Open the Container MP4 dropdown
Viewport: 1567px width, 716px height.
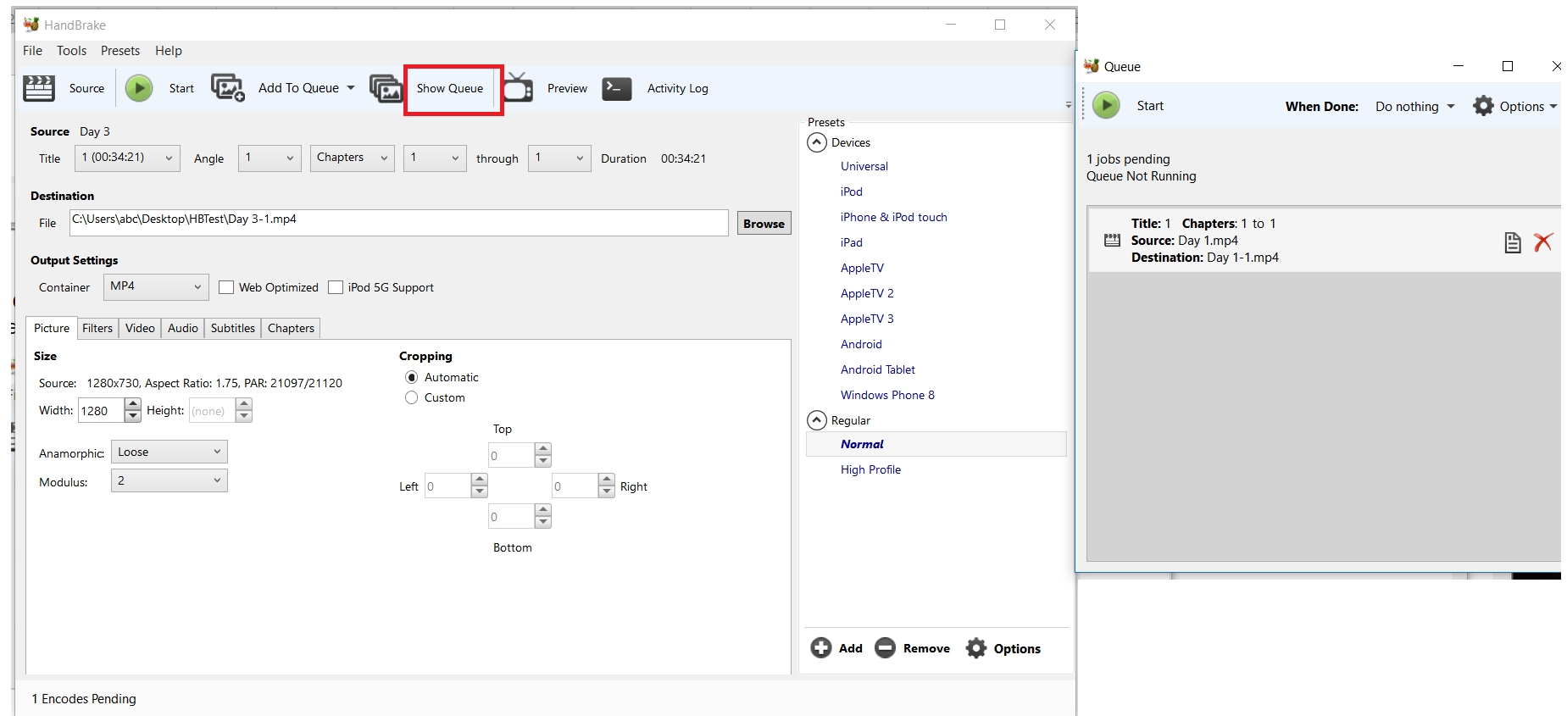156,286
